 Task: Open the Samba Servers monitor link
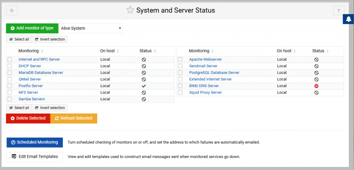pos(31,99)
